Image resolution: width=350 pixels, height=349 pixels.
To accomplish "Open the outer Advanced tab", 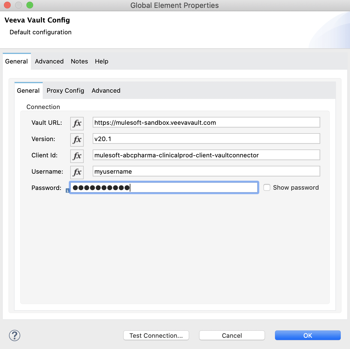I will 49,61.
